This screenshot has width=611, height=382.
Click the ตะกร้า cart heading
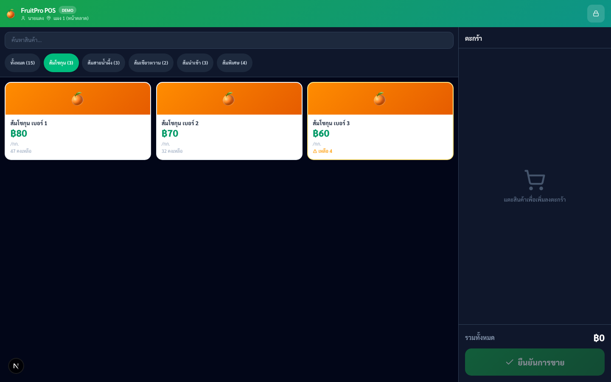[x=473, y=38]
